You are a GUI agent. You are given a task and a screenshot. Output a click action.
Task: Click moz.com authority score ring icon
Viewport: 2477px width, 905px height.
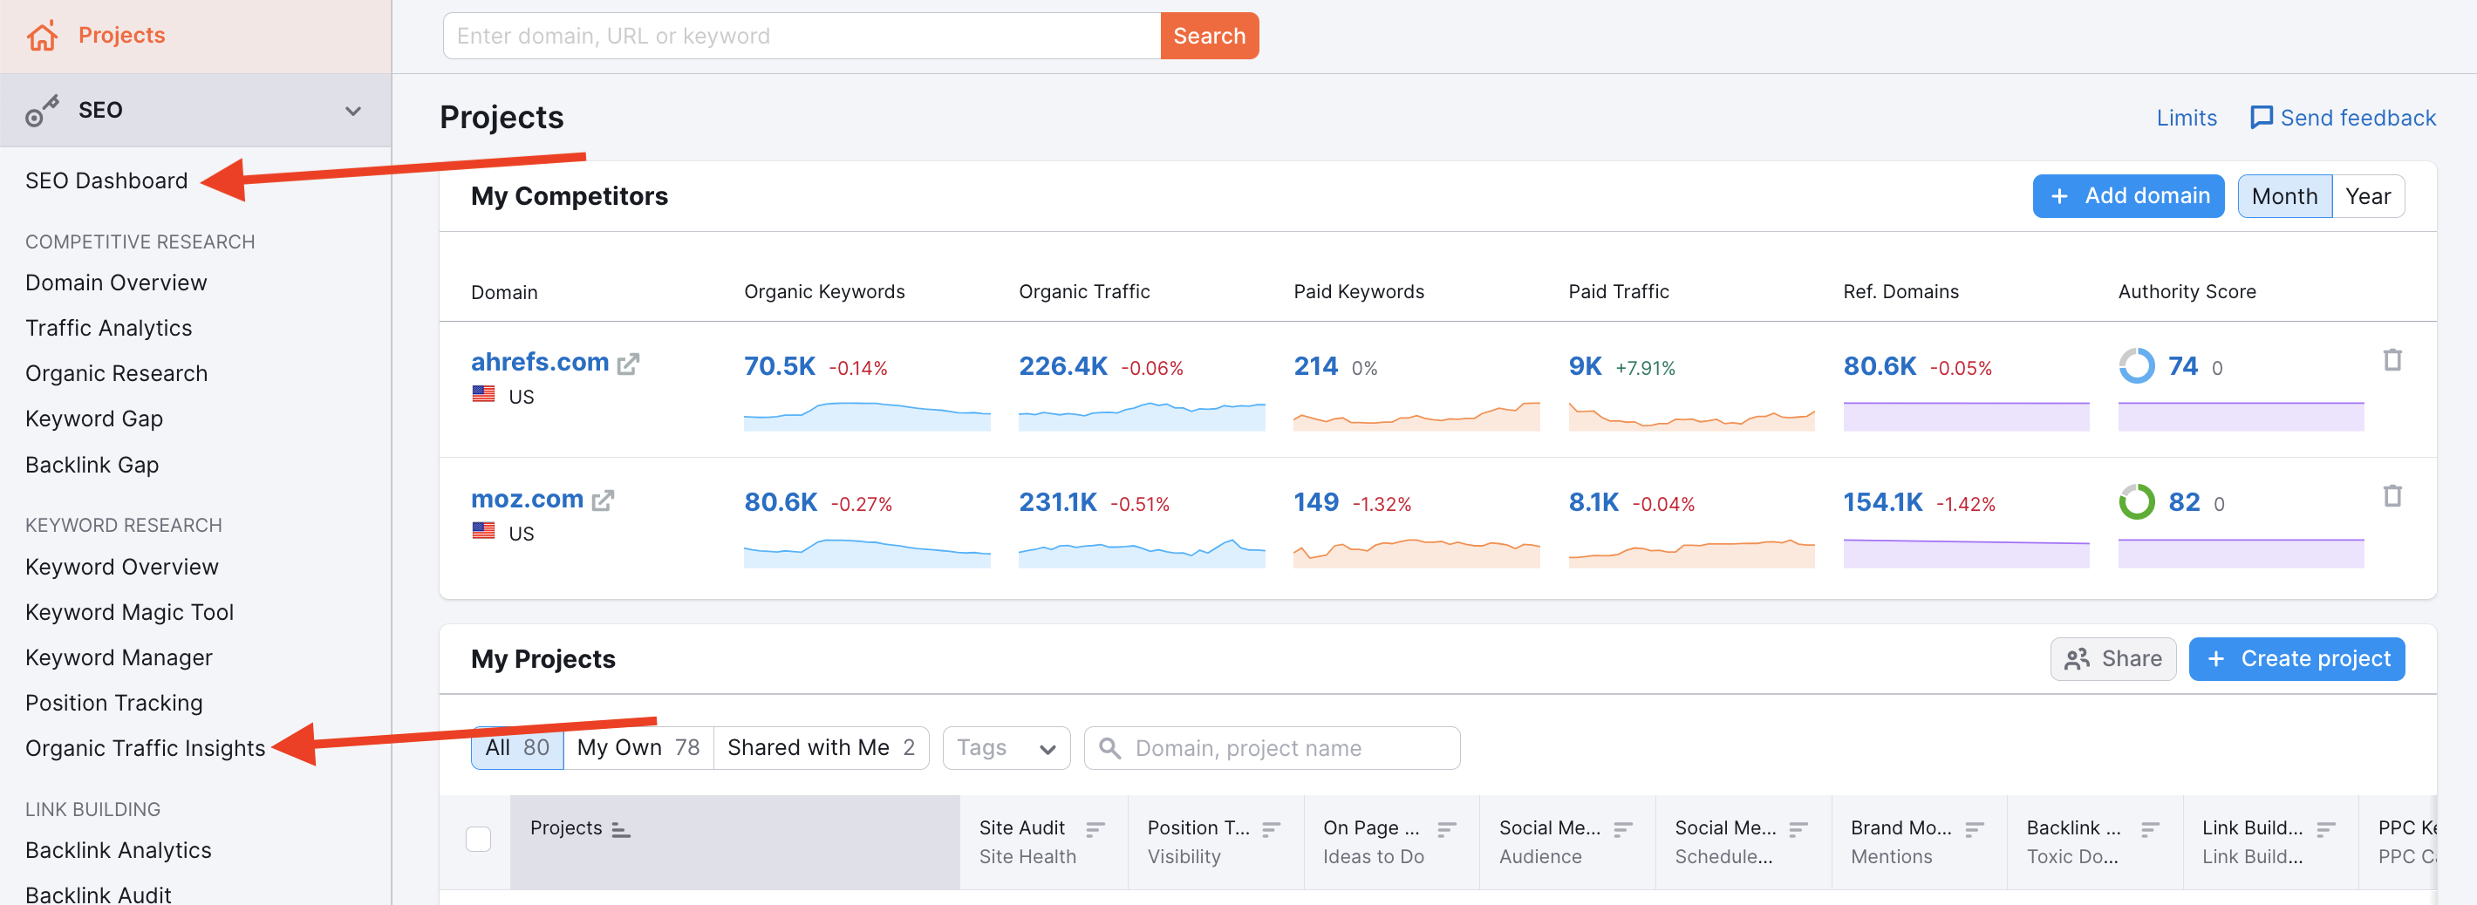[x=2137, y=502]
